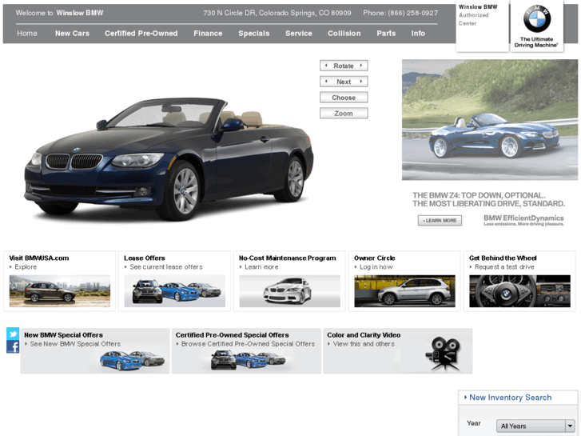Open the New Cars menu
This screenshot has width=581, height=436.
point(72,34)
